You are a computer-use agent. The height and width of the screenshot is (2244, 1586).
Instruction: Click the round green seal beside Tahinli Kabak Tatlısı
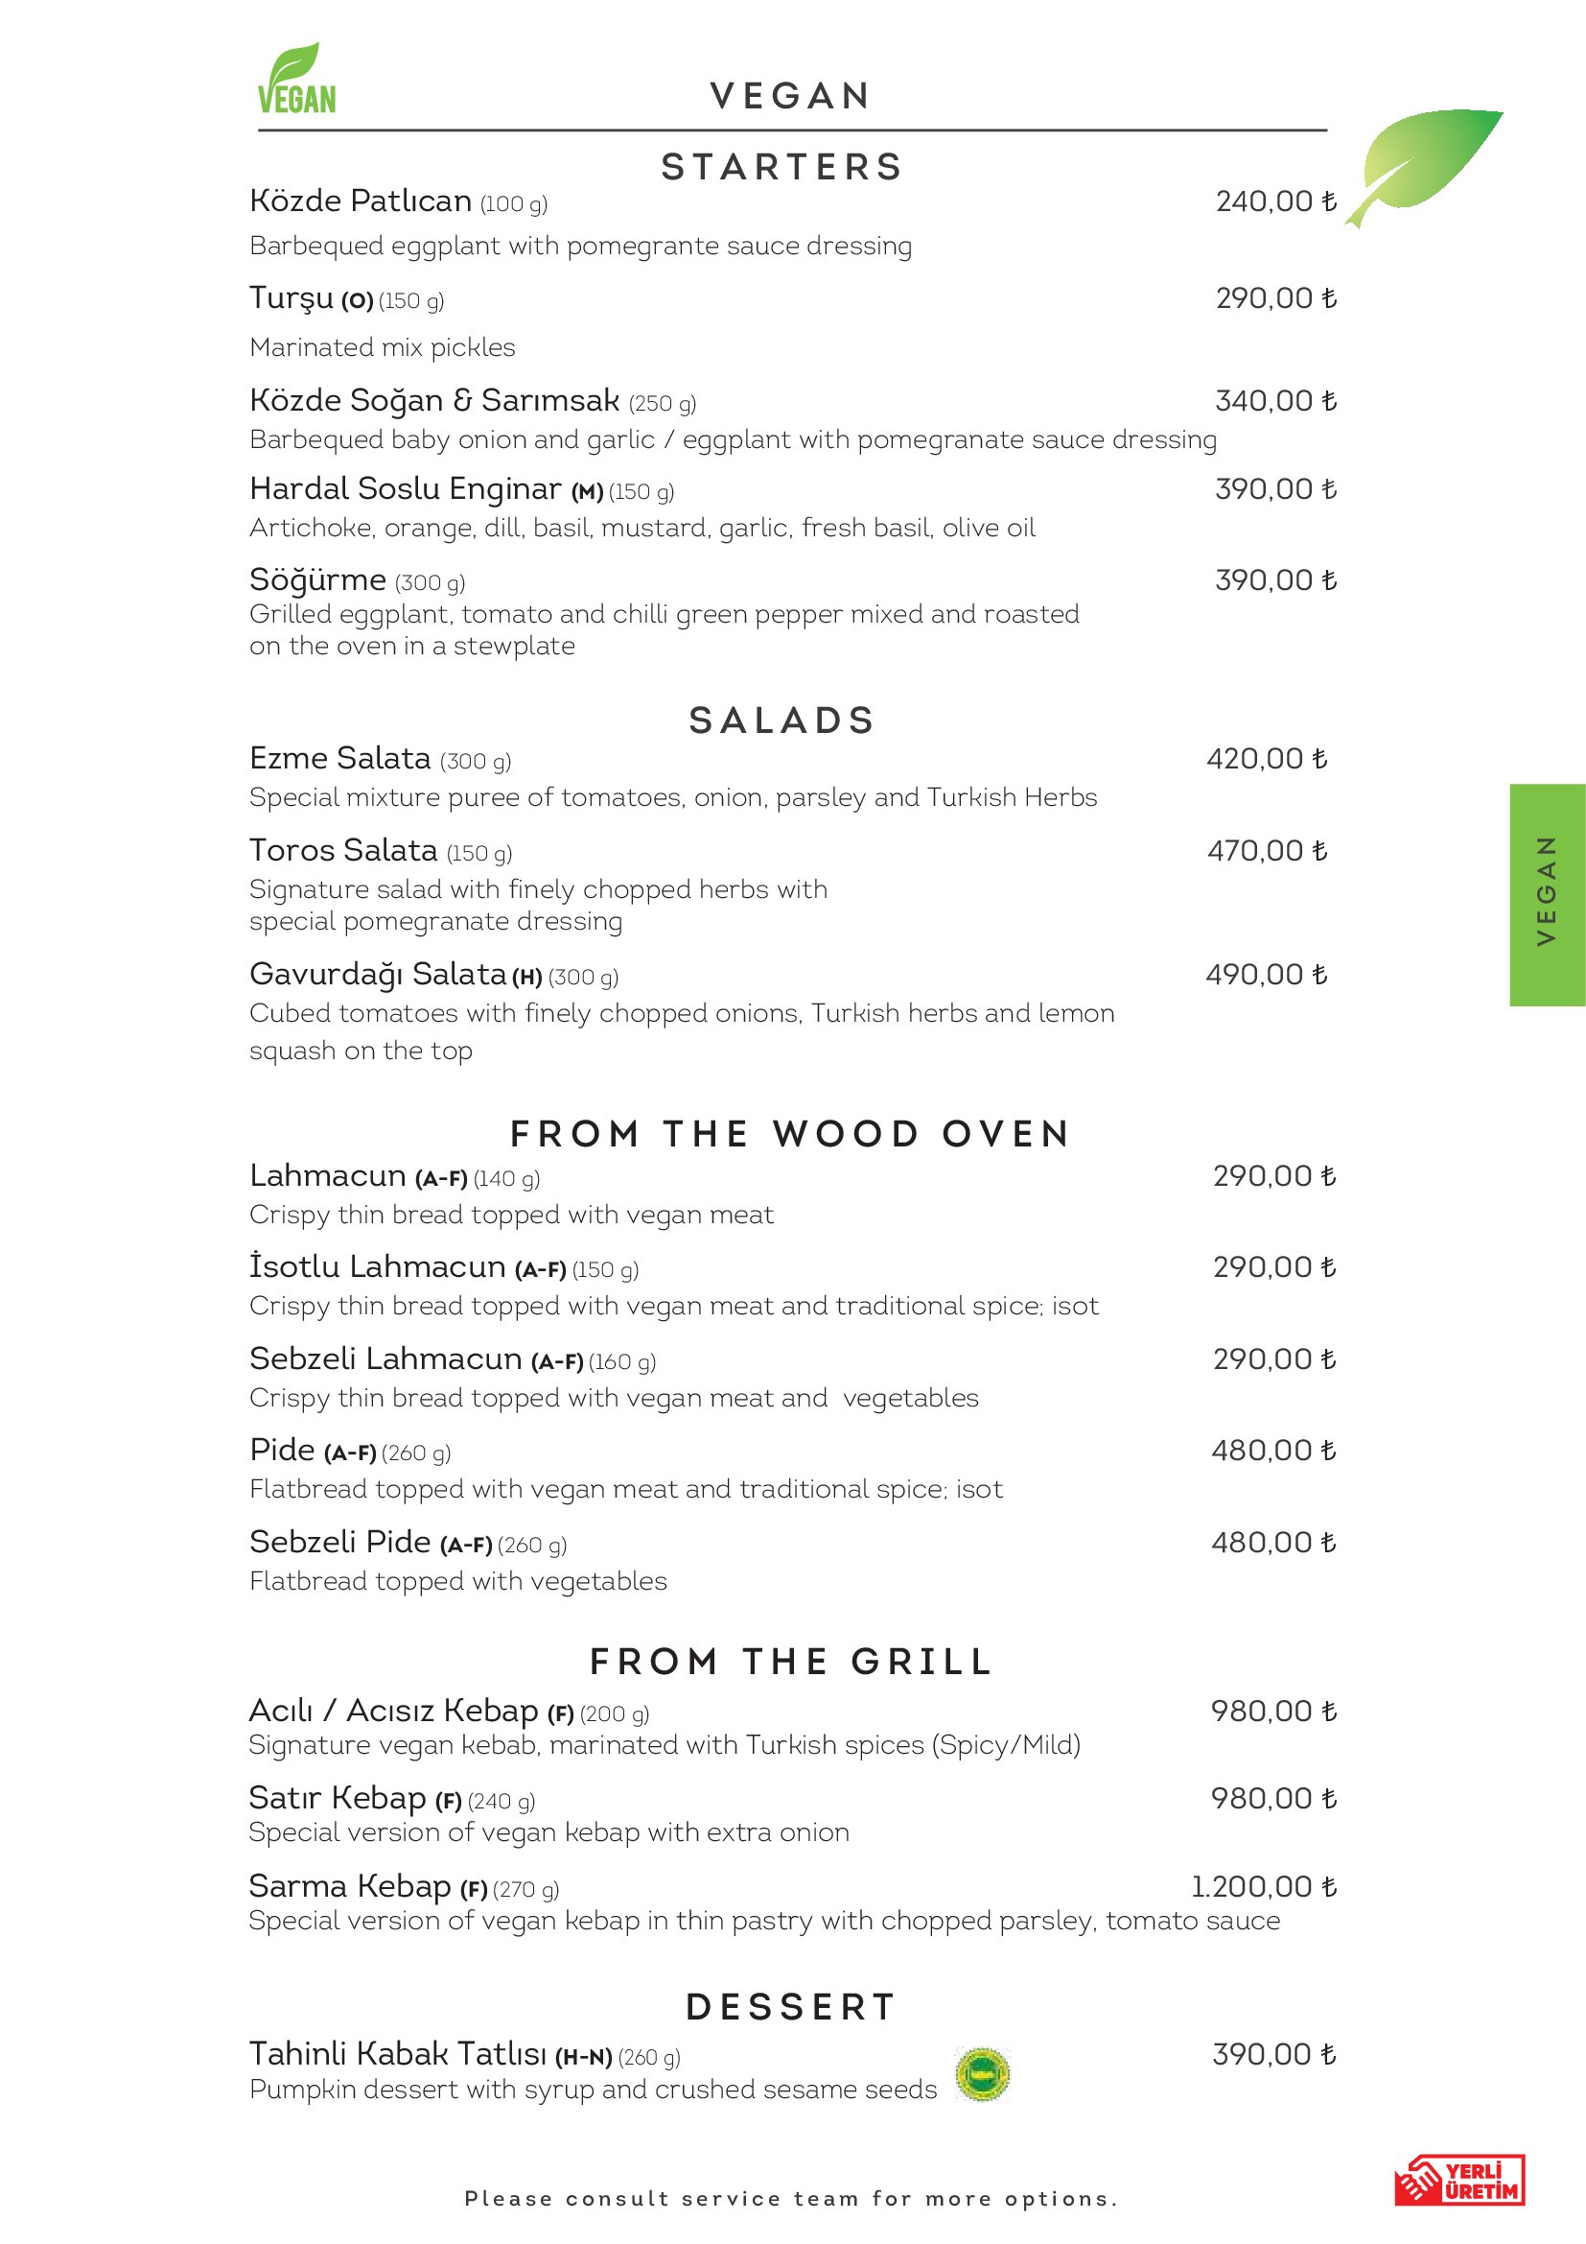point(983,2073)
